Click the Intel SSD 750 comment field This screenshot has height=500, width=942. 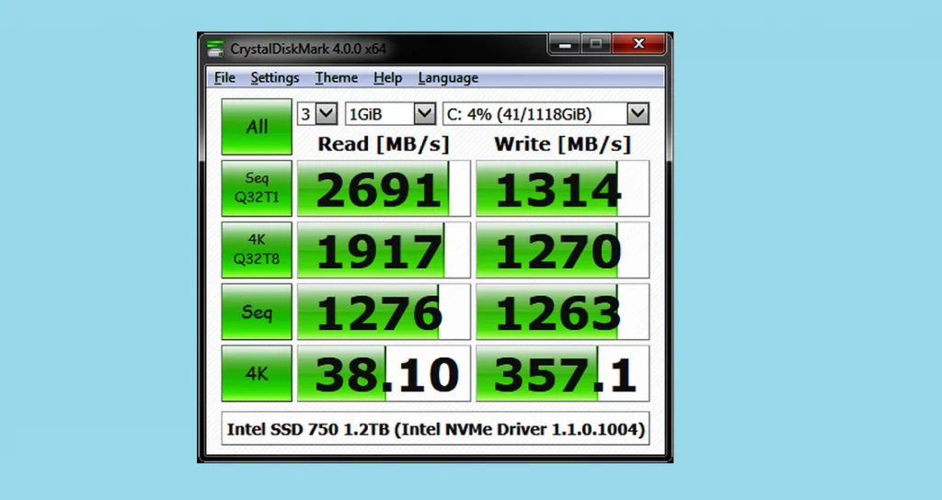pyautogui.click(x=435, y=428)
